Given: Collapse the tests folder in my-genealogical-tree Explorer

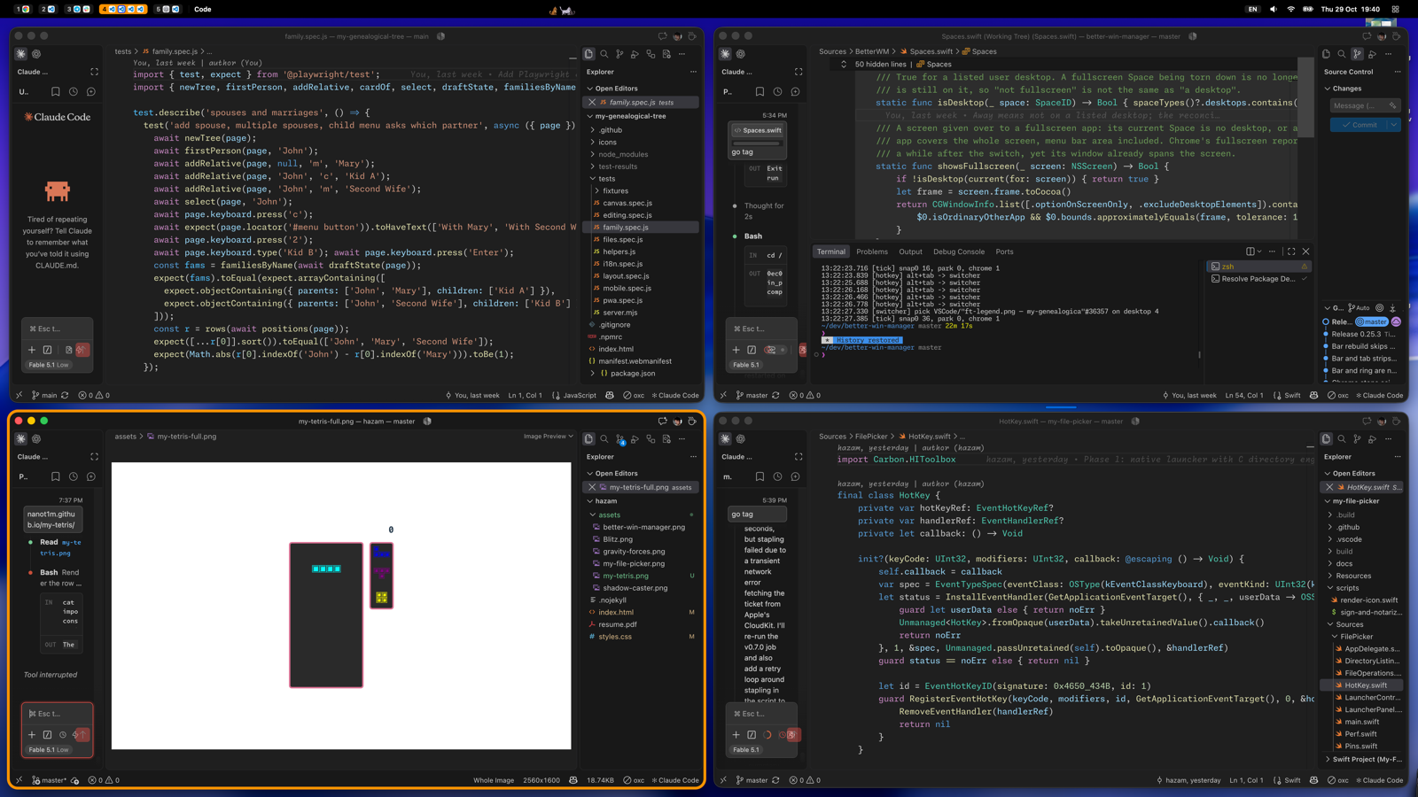Looking at the screenshot, I should [606, 179].
